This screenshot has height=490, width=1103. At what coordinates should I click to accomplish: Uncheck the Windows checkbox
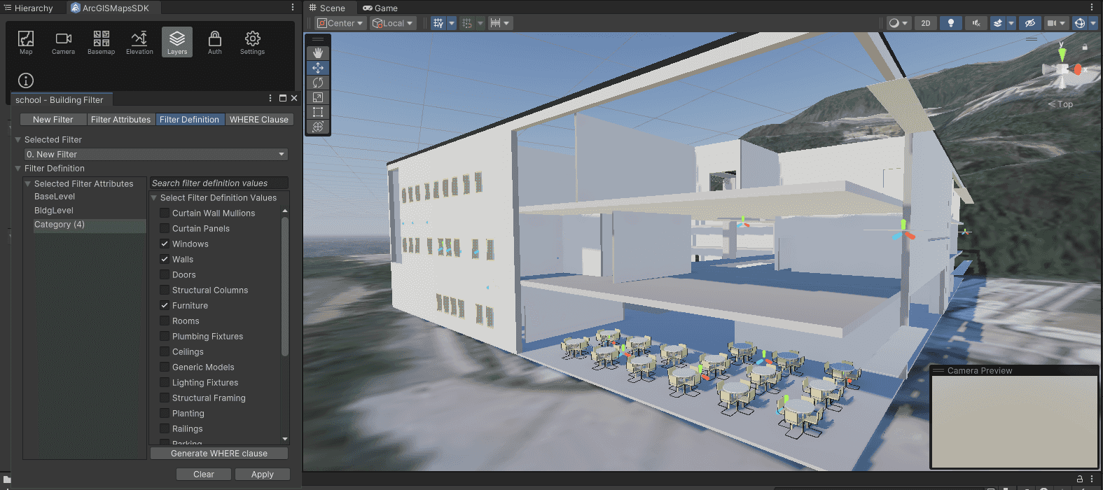tap(165, 244)
